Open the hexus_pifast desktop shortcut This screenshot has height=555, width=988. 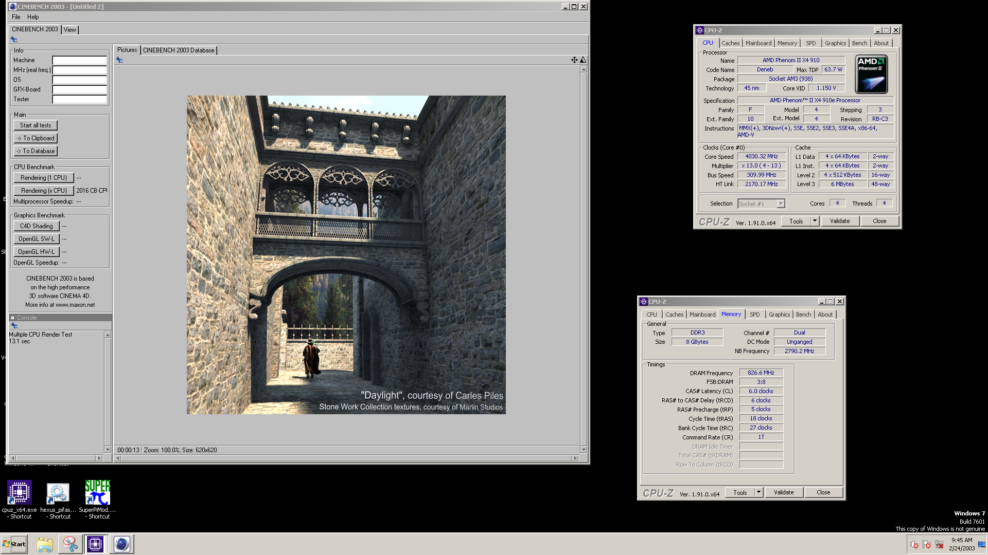pyautogui.click(x=58, y=499)
